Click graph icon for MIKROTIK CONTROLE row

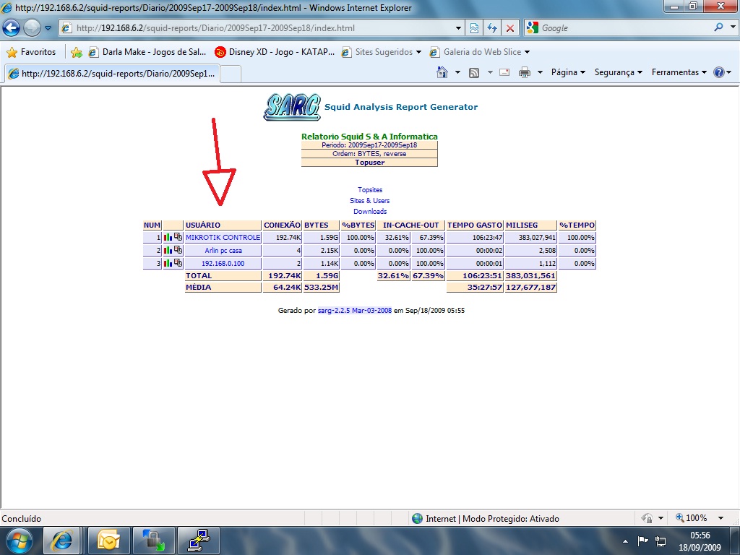[168, 237]
